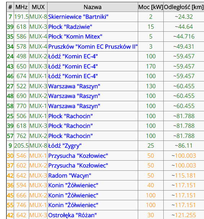The width and height of the screenshot is (204, 219).
Task: Open Konin "Żółwieniec" link on 594 MHz row
Action: point(73,186)
